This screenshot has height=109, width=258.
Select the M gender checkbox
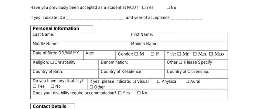(136, 54)
